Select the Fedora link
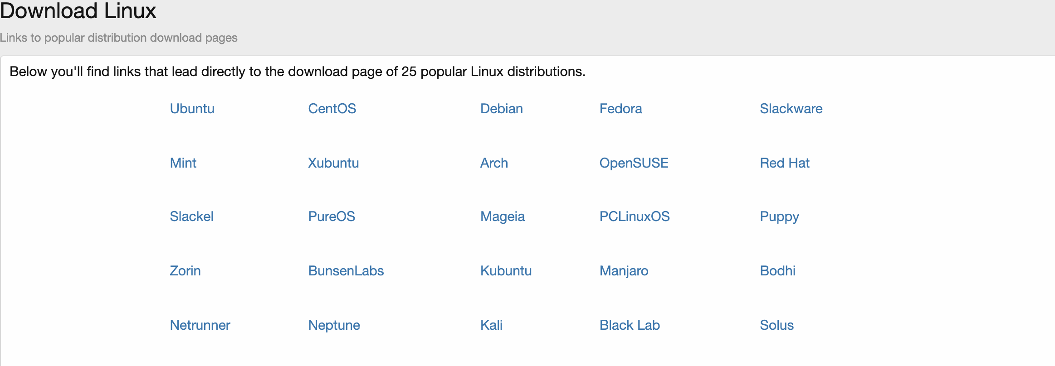 (620, 109)
